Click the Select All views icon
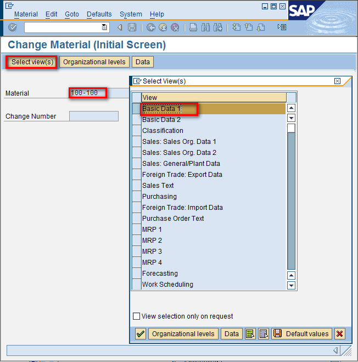This screenshot has width=358, height=362. 250,334
